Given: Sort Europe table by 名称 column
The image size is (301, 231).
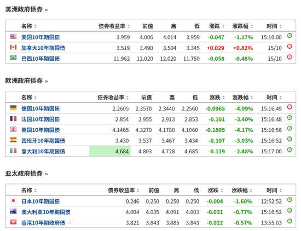Looking at the screenshot, I should click(x=29, y=97).
